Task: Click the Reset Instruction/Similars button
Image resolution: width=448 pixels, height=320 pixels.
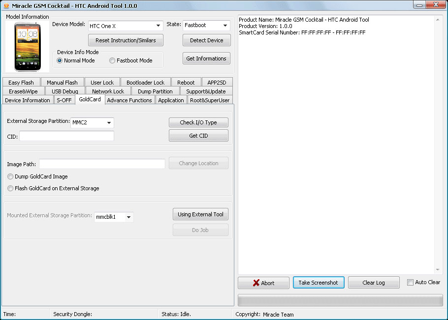Action: coord(126,40)
